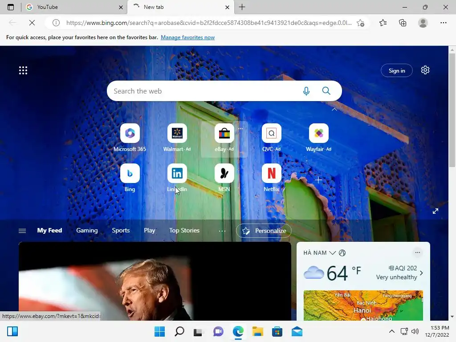
Task: Select the Play feed tab
Action: (150, 230)
